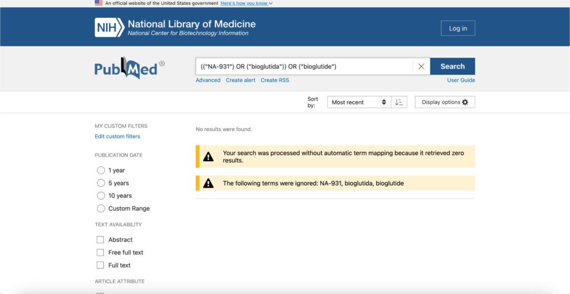
Task: Open Advanced search link
Action: coord(208,80)
